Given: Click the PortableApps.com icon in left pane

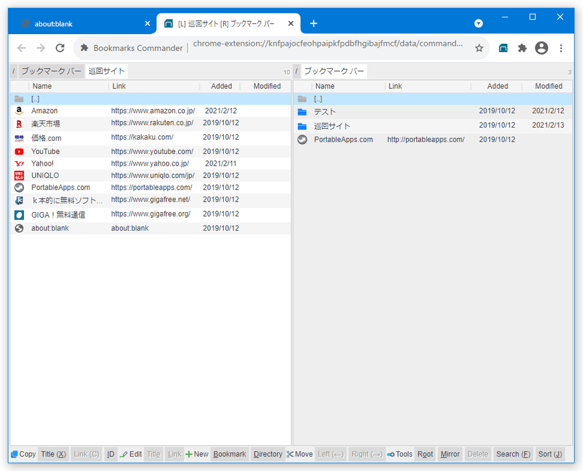Looking at the screenshot, I should [x=19, y=187].
